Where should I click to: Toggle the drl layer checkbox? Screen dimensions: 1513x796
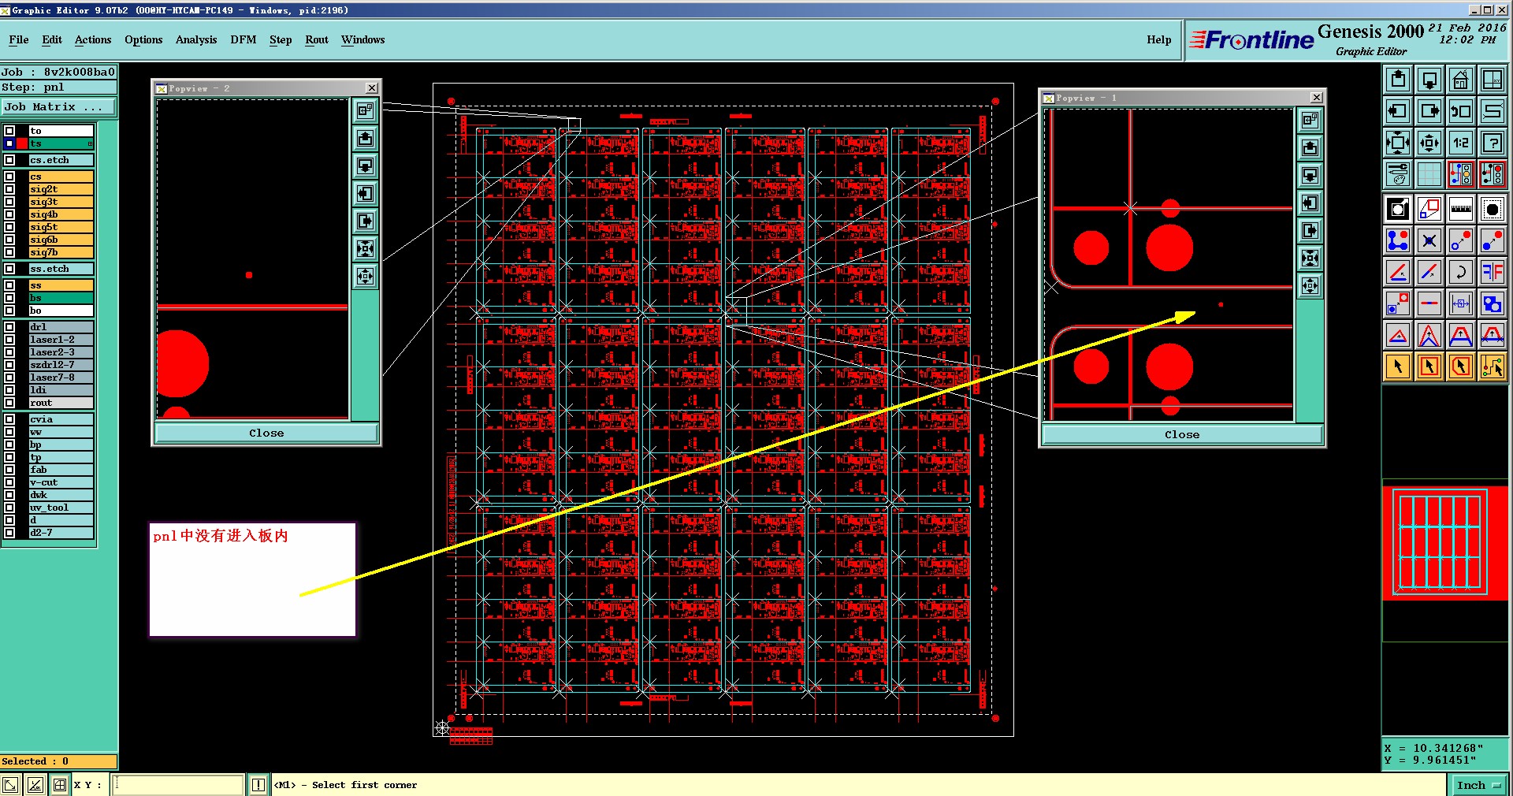[9, 327]
